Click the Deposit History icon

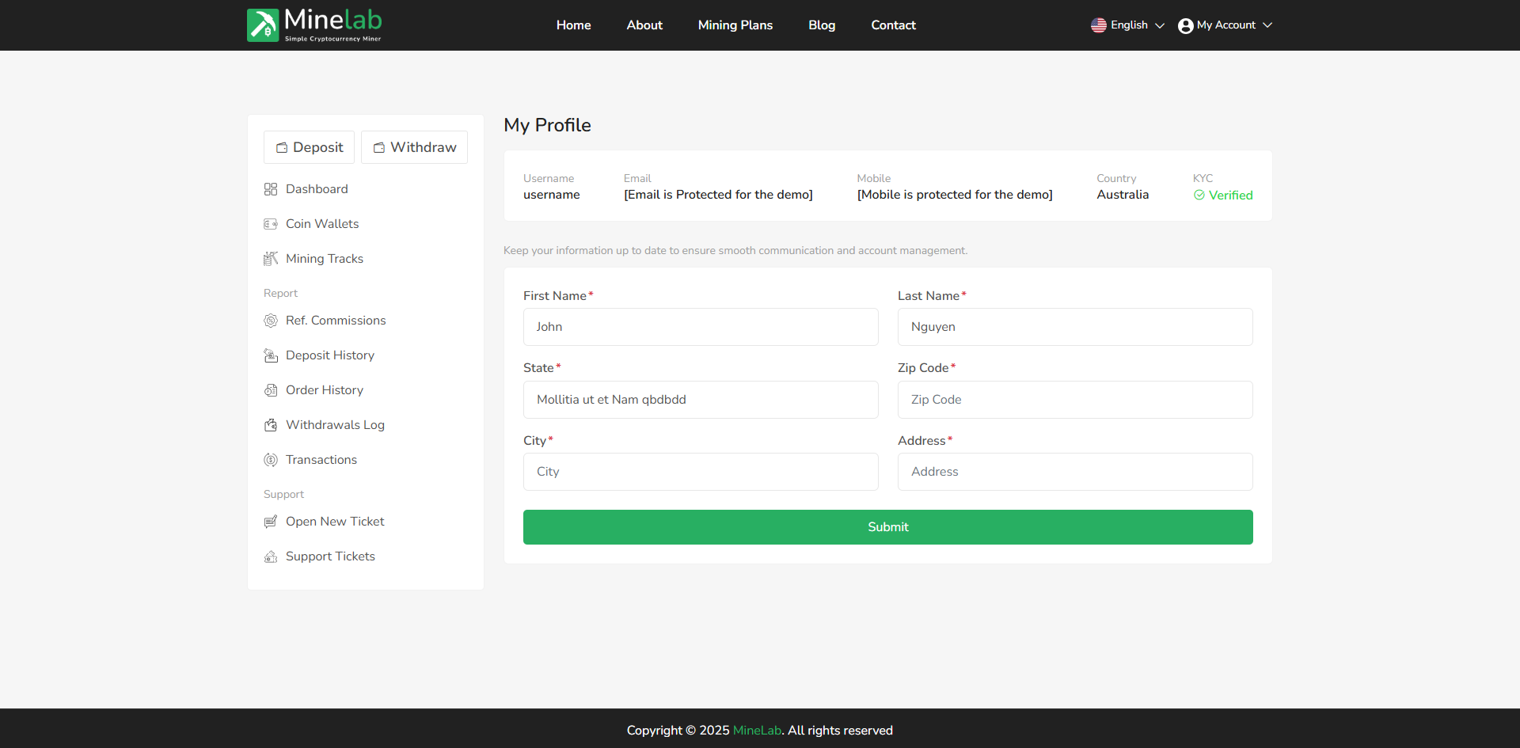(271, 355)
